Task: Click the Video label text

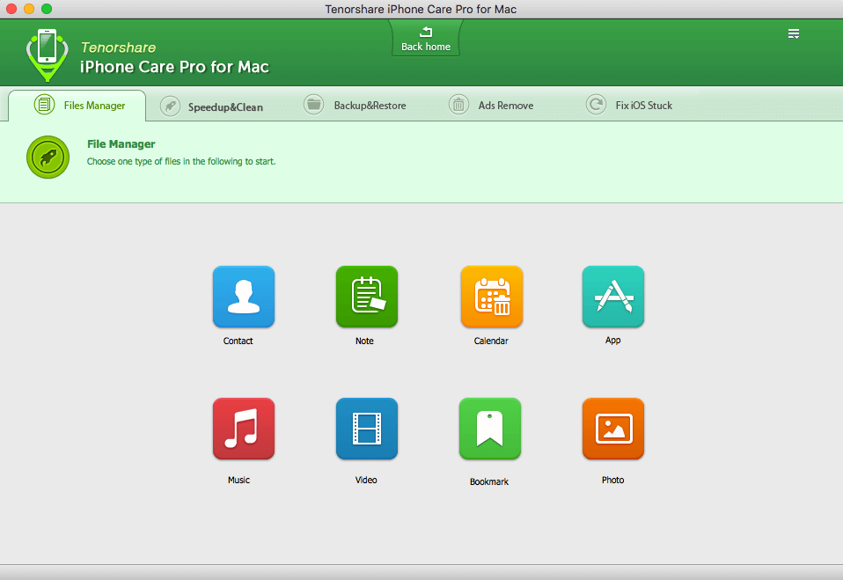Action: [366, 480]
